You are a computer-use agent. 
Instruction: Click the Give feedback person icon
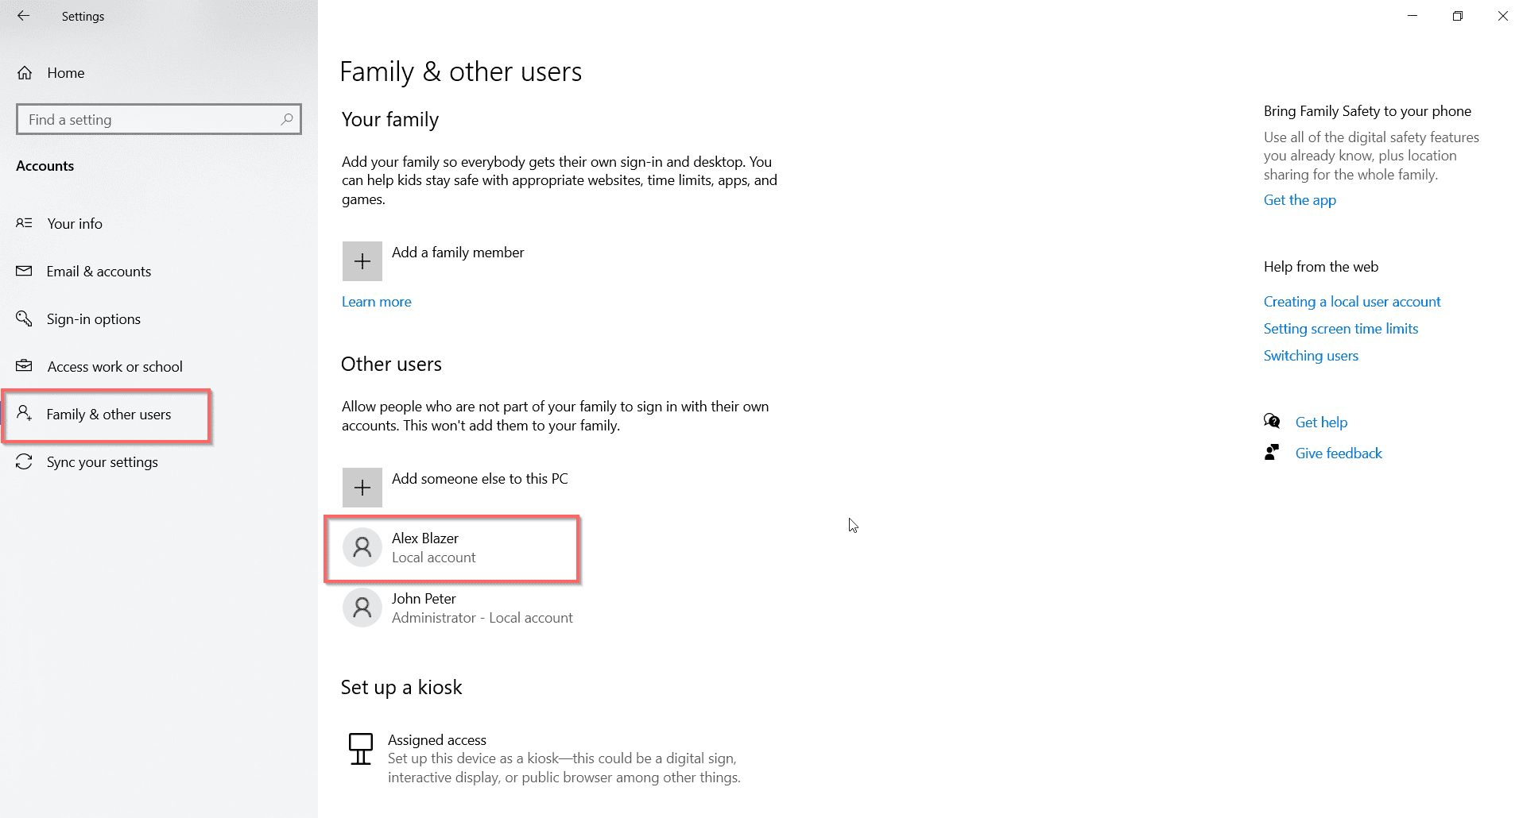coord(1272,453)
